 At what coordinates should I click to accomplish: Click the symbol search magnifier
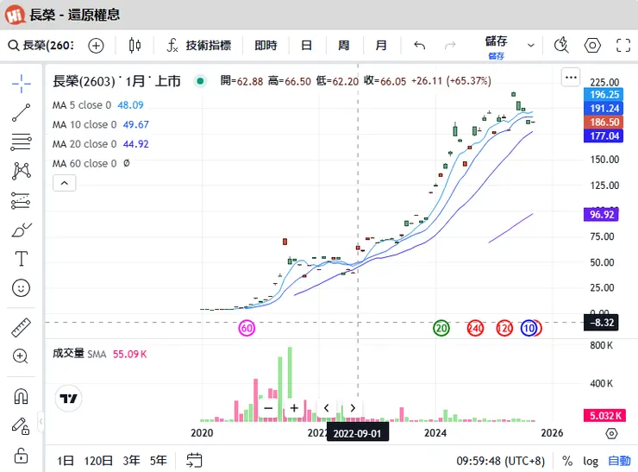[14, 45]
